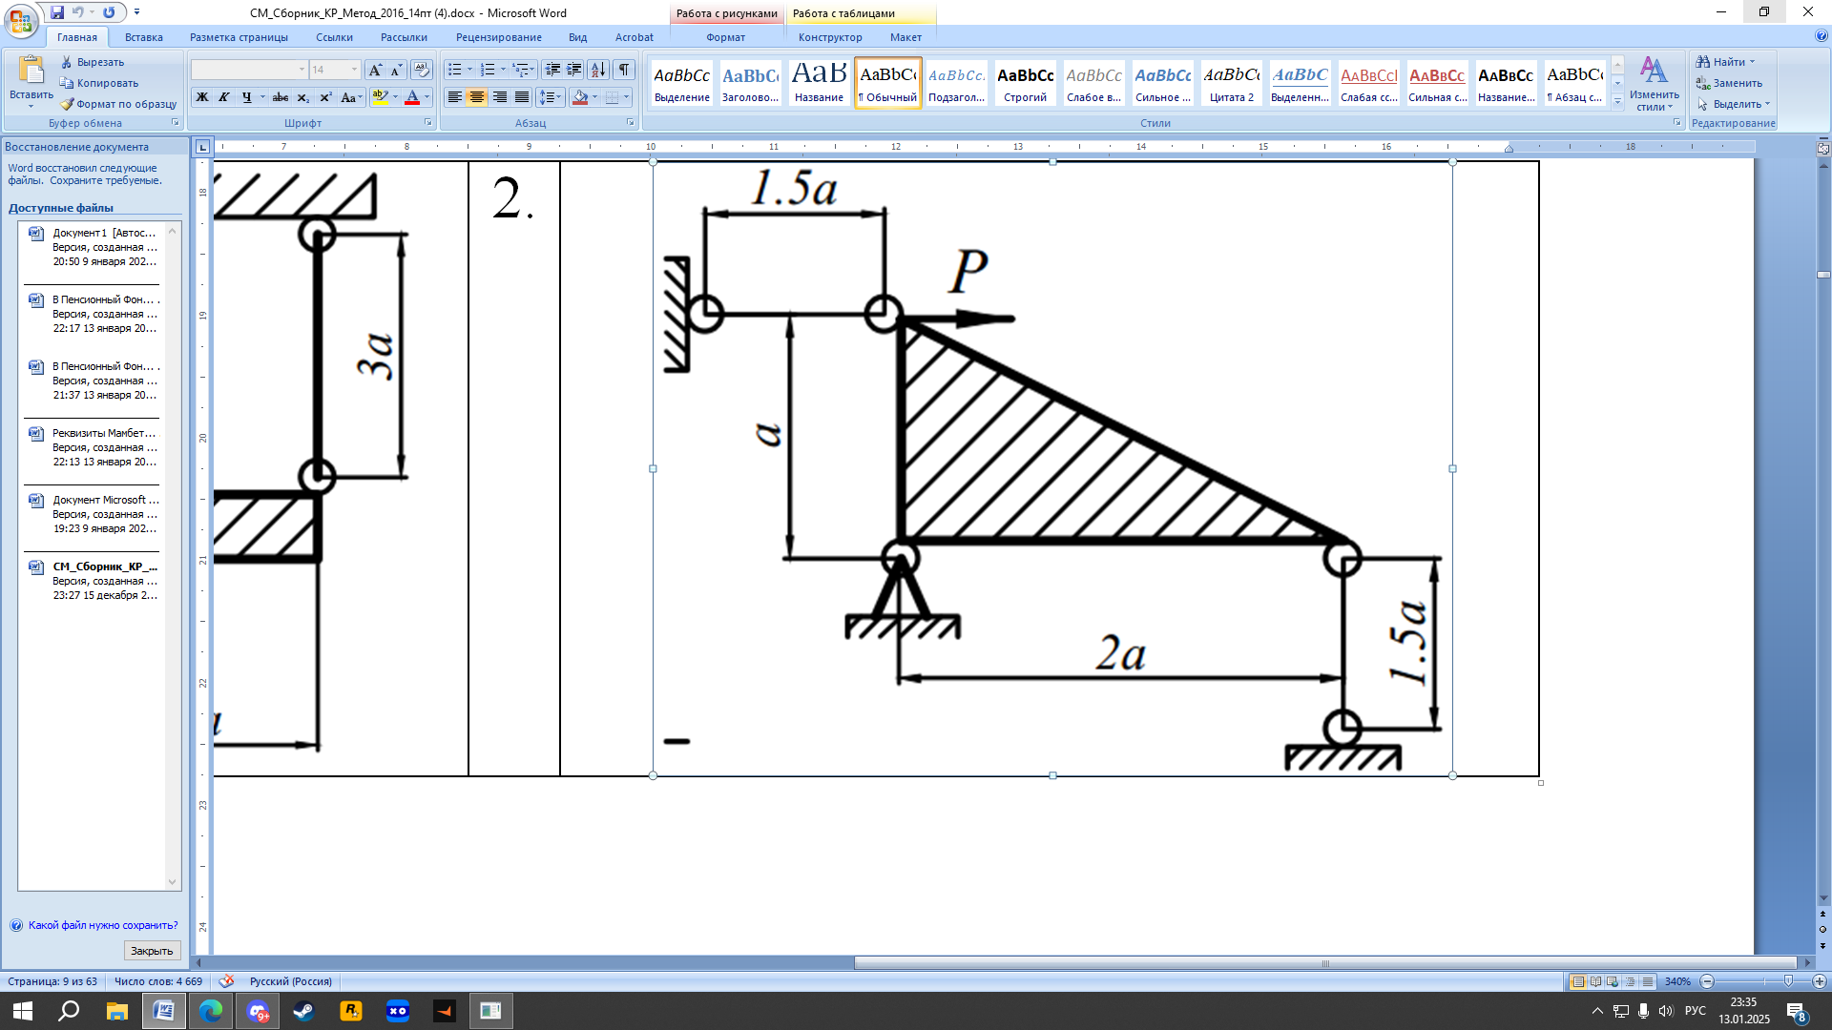Toggle bold Ж formatting

pyautogui.click(x=202, y=97)
